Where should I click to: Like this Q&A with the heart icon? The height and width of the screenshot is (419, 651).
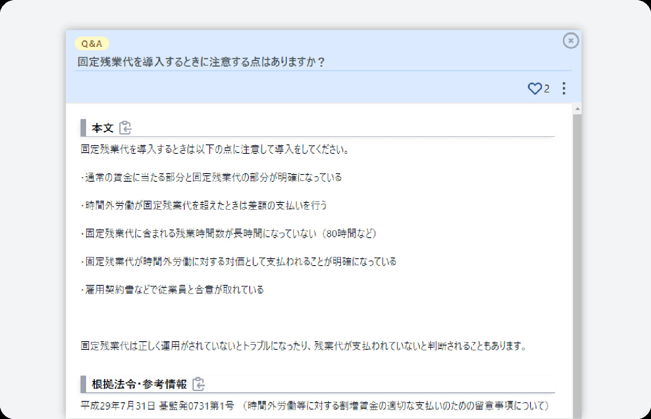(x=534, y=89)
